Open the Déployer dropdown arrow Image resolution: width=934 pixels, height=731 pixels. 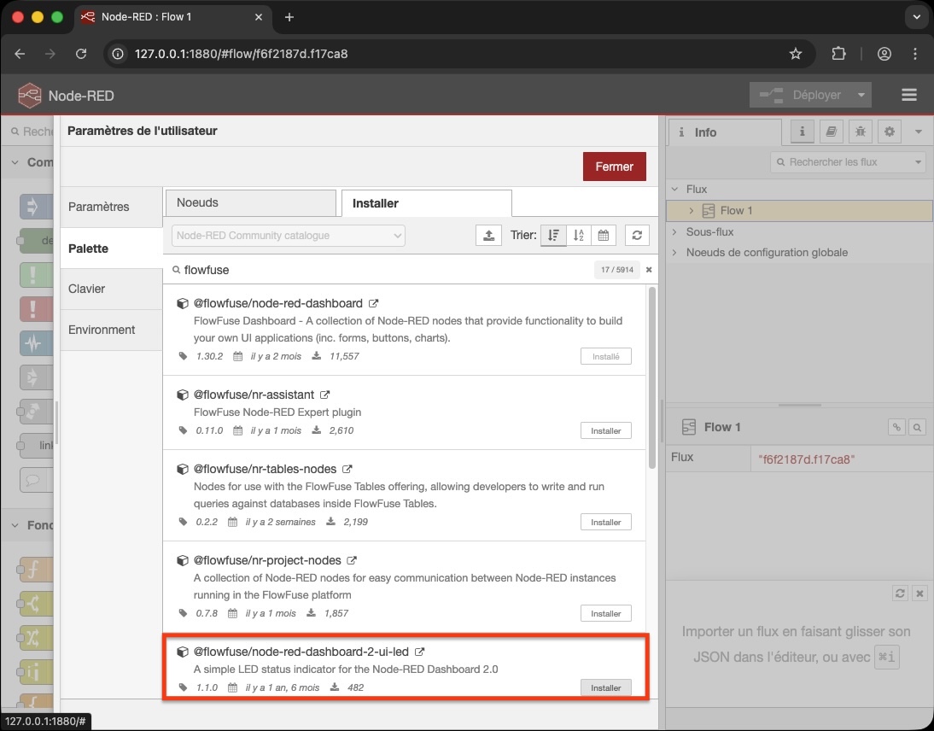pos(861,95)
